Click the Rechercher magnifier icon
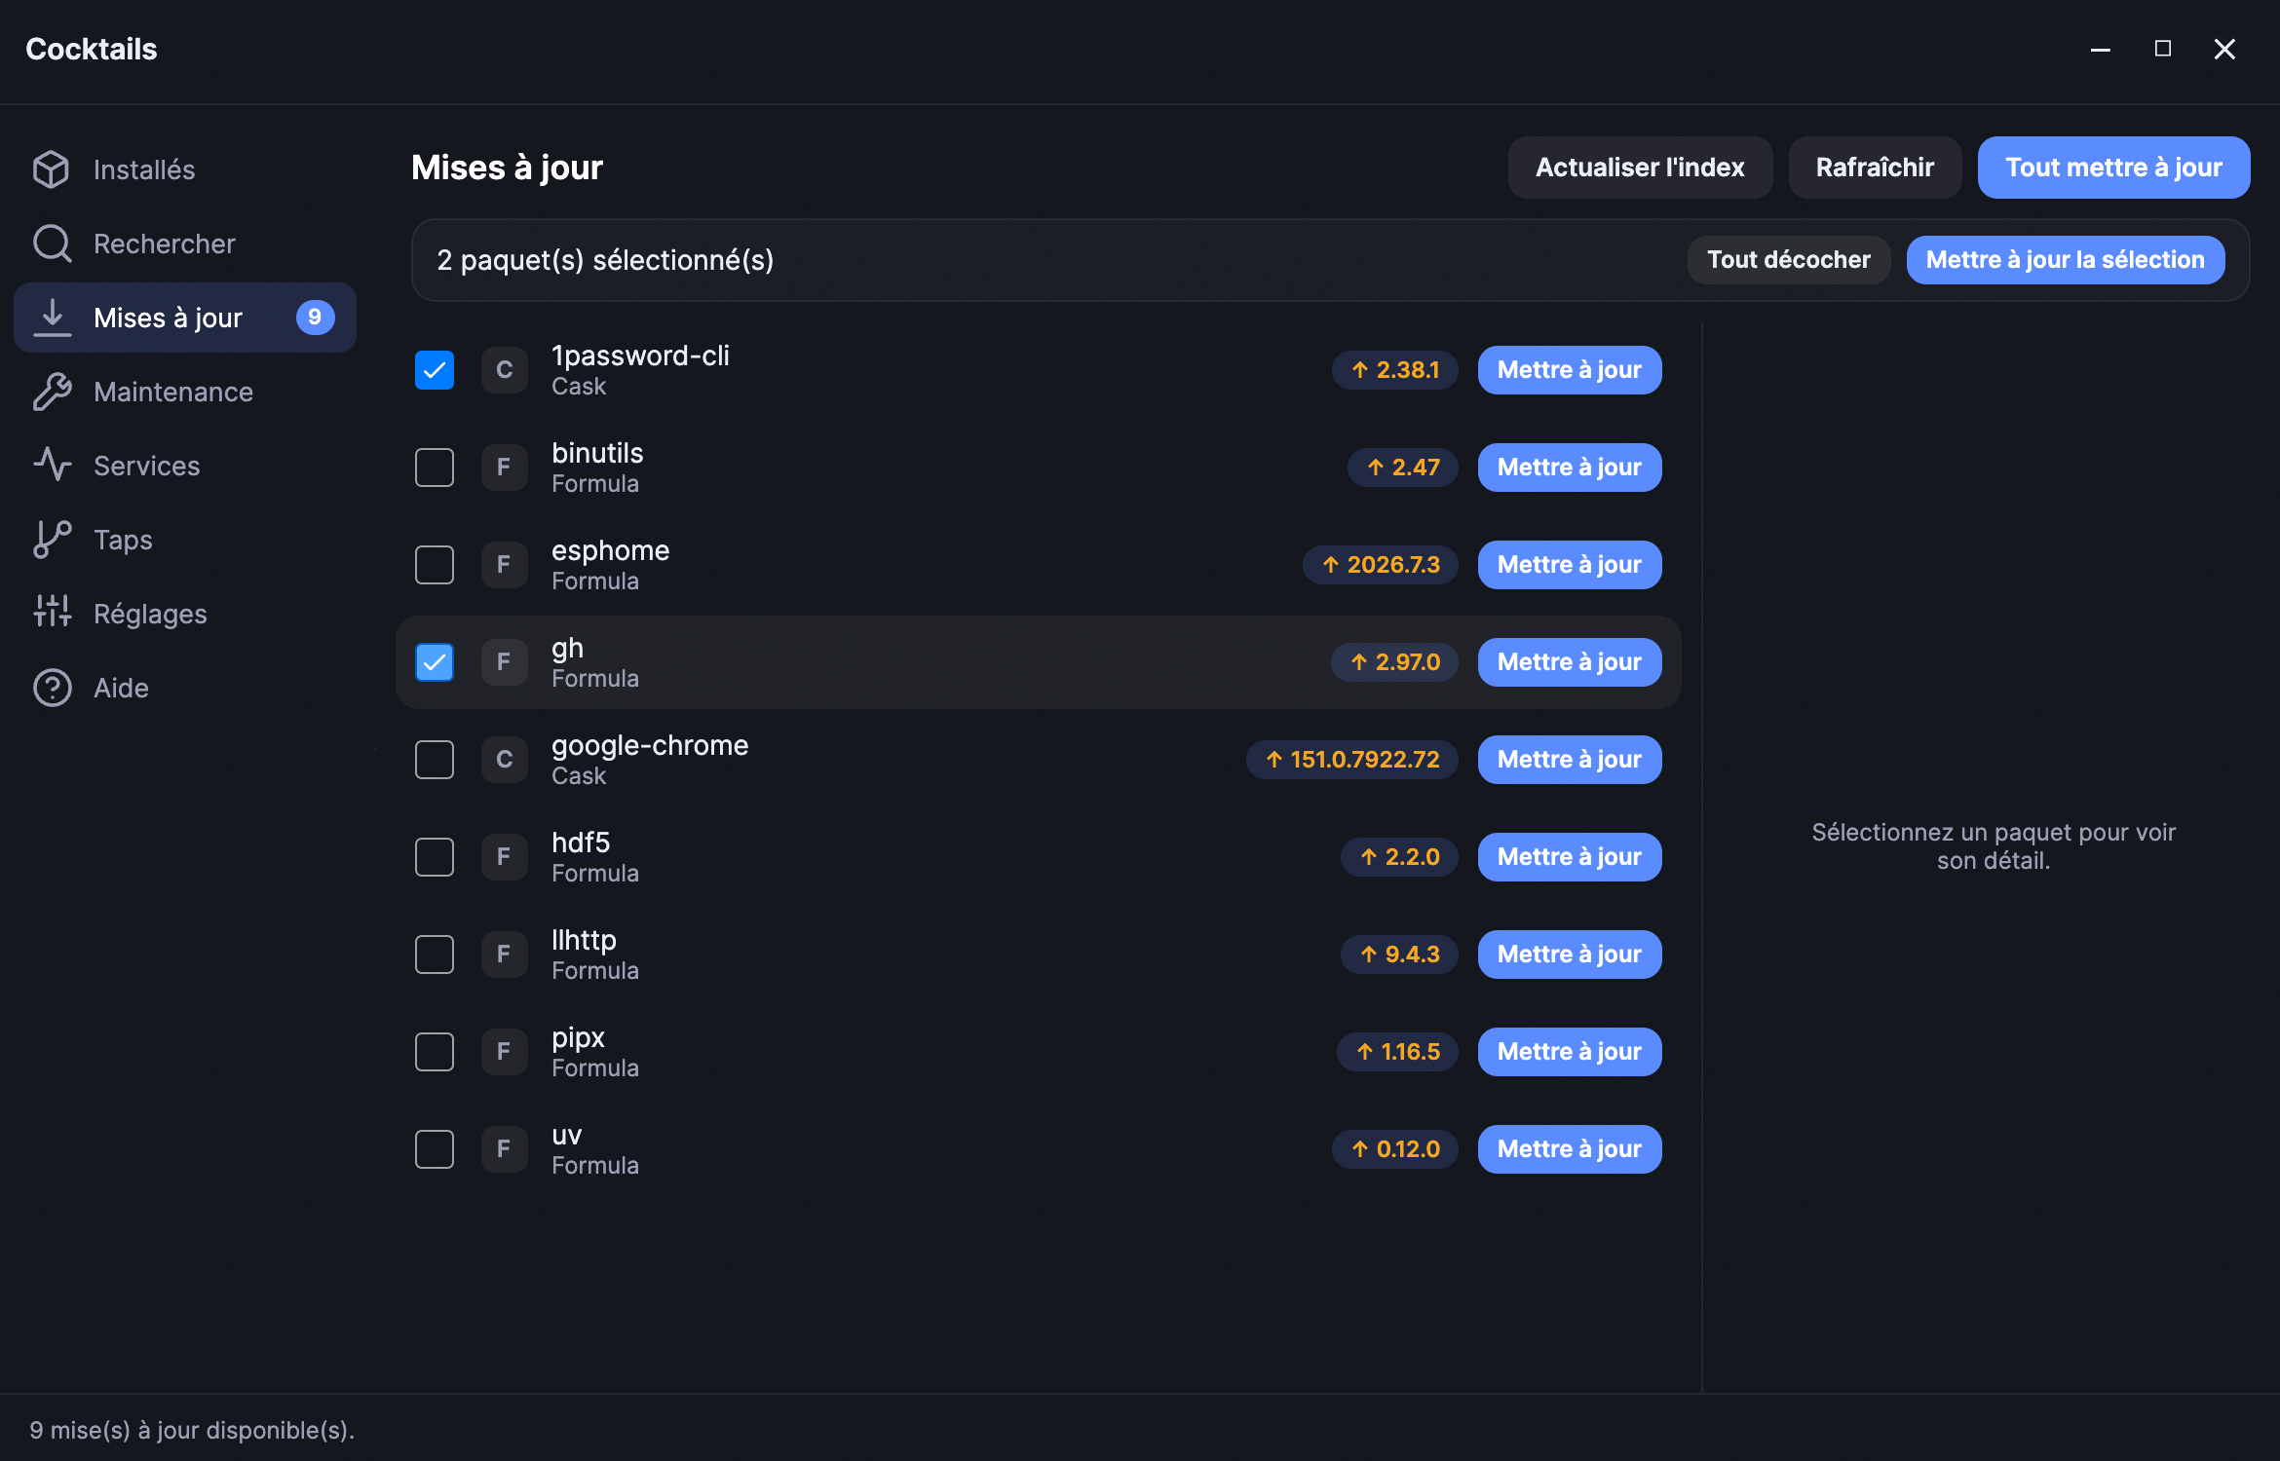Viewport: 2280px width, 1461px height. tap(52, 243)
